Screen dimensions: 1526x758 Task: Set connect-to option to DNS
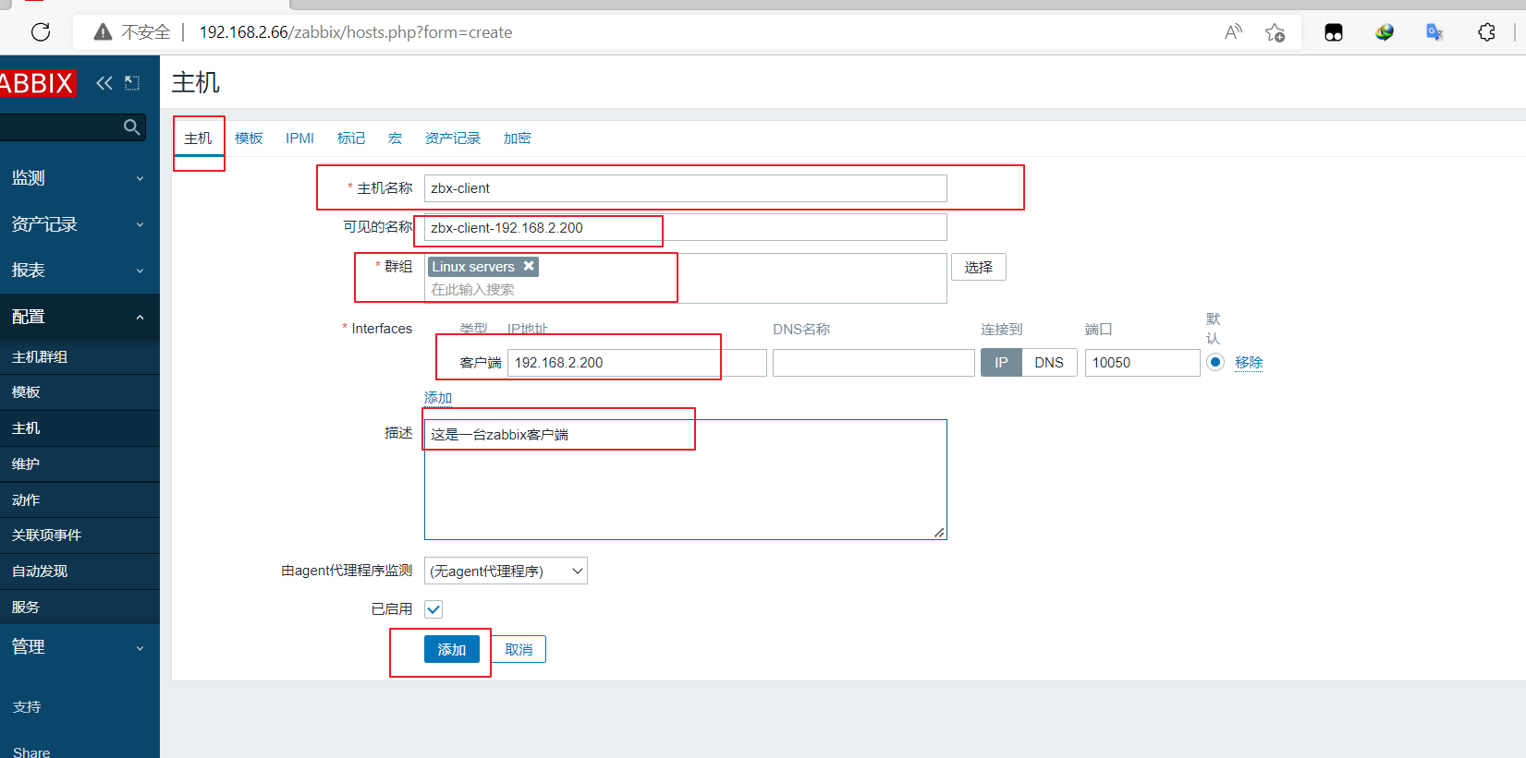coord(1049,363)
